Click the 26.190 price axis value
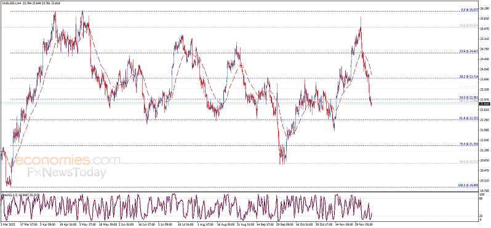The image size is (491, 228). pyautogui.click(x=484, y=9)
